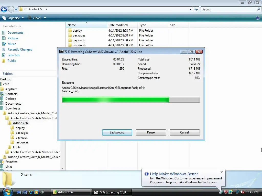This screenshot has height=196, width=262.
Task: Minimize the 7-Zip extracting dialog
Action: tap(183, 52)
